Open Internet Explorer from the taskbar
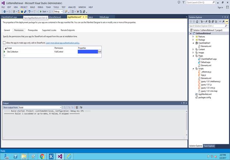 (69, 156)
